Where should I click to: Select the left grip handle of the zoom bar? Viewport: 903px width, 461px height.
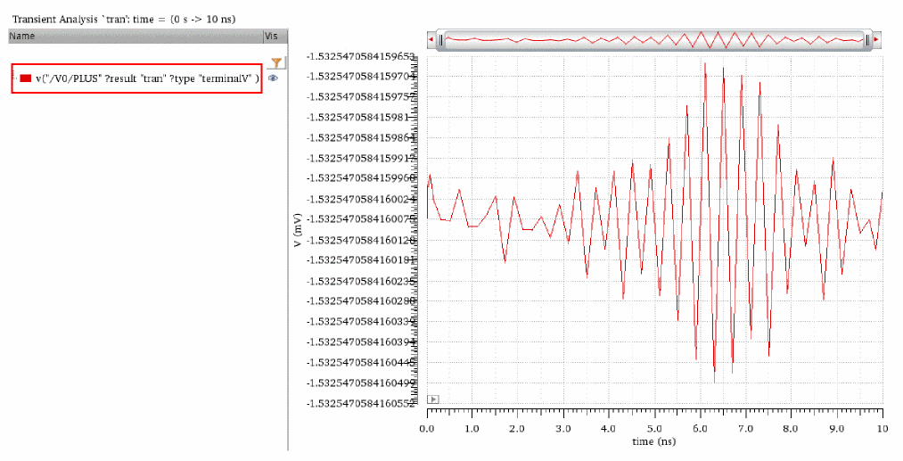442,40
